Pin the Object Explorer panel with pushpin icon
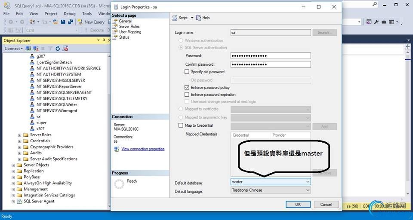Viewport: 413px width, 220px height. click(104, 40)
